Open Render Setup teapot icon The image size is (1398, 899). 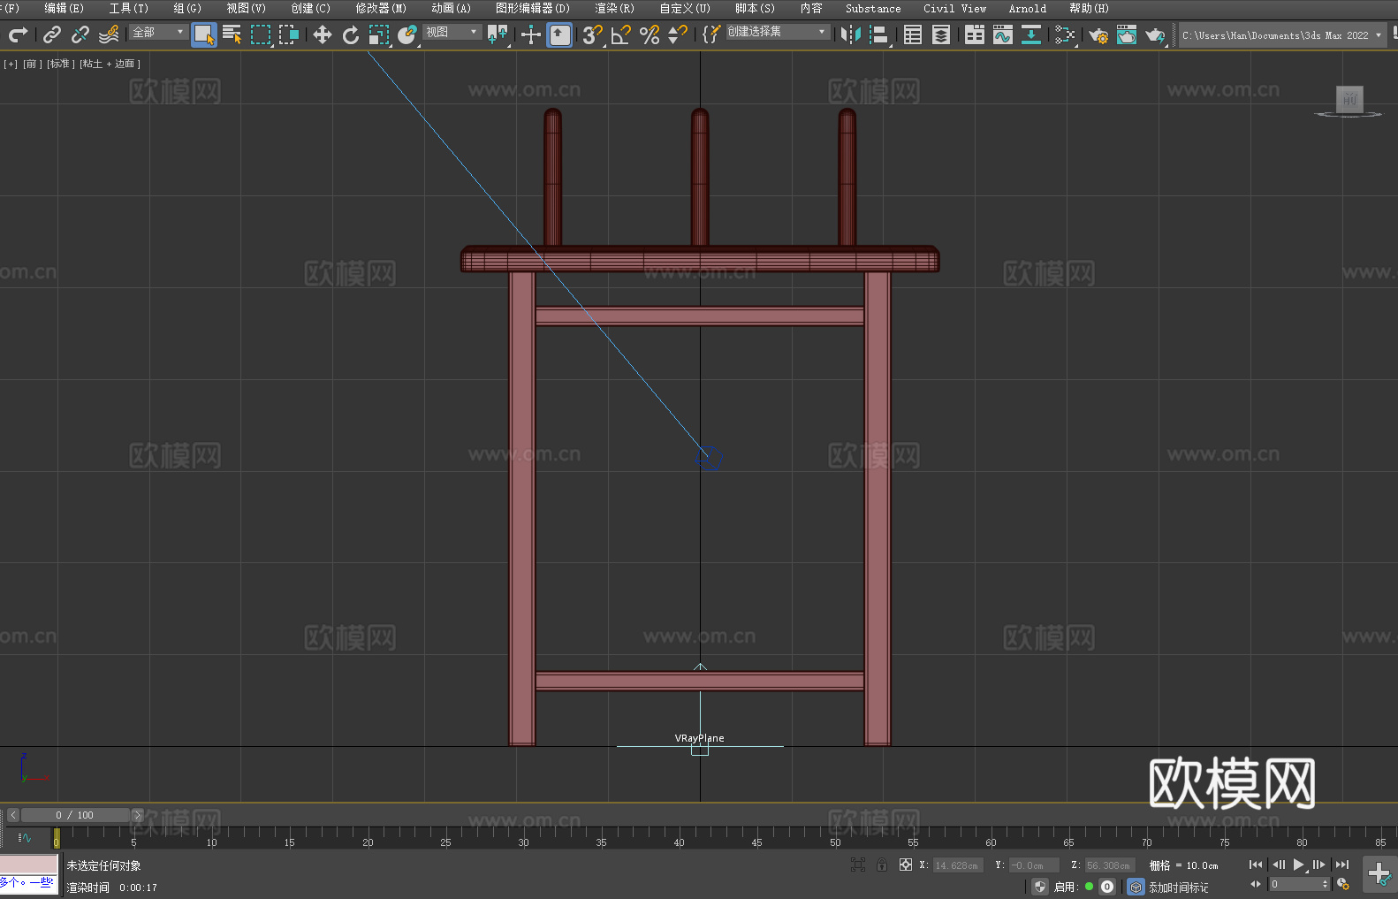pyautogui.click(x=1098, y=34)
